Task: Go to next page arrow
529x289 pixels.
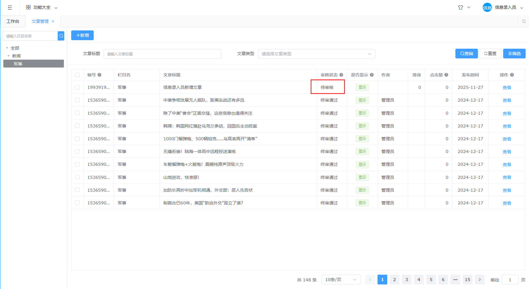Action: coord(480,280)
